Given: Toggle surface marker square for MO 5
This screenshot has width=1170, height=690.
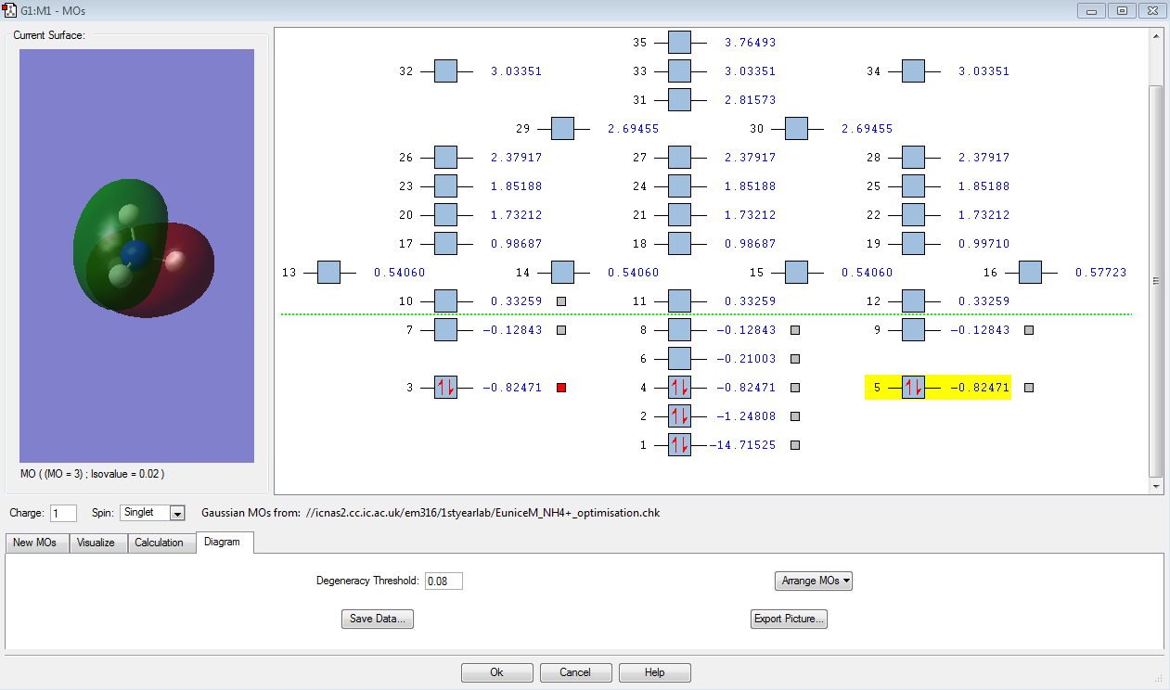Looking at the screenshot, I should [x=1029, y=388].
